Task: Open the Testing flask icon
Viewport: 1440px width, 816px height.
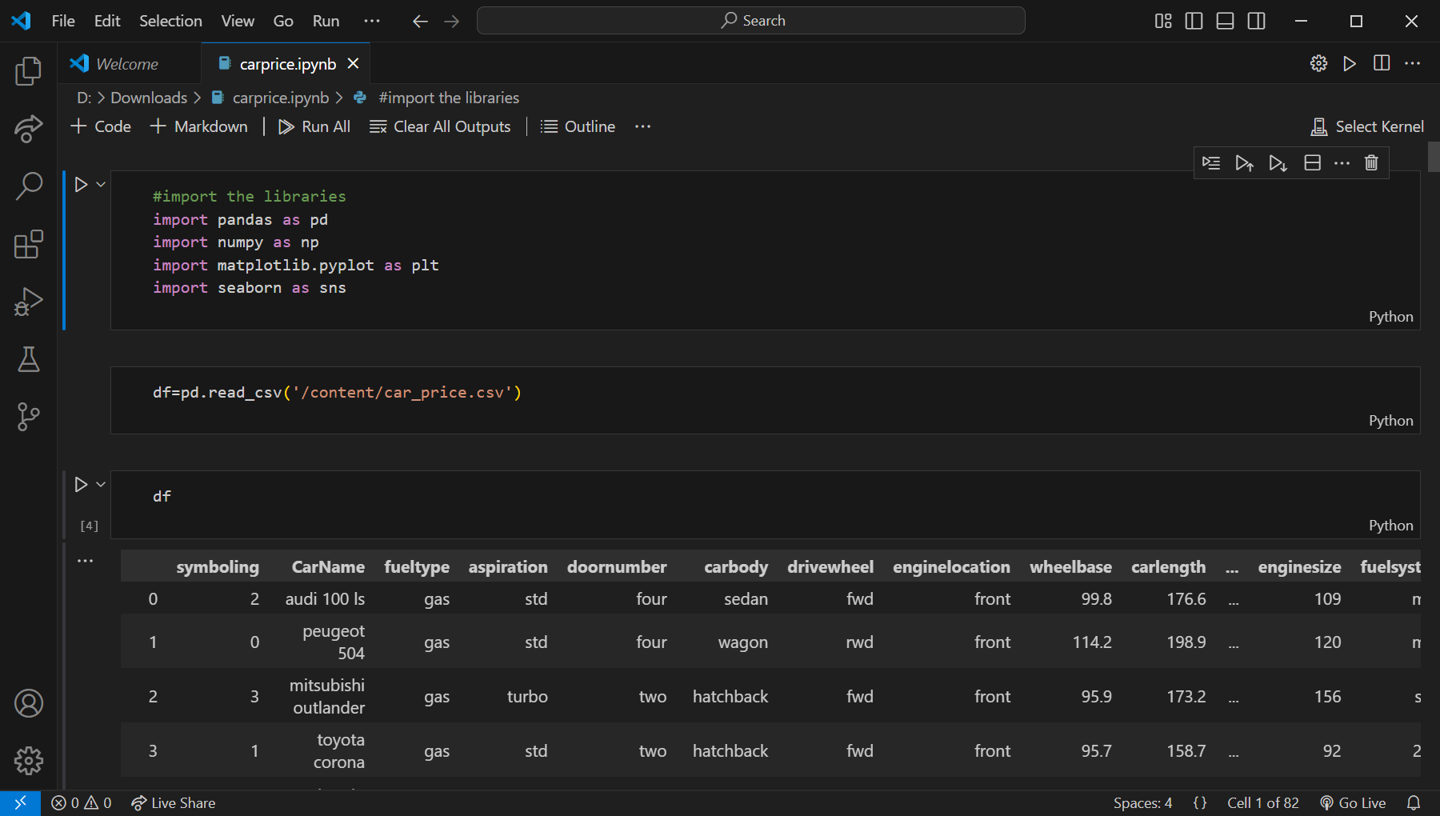Action: (28, 360)
